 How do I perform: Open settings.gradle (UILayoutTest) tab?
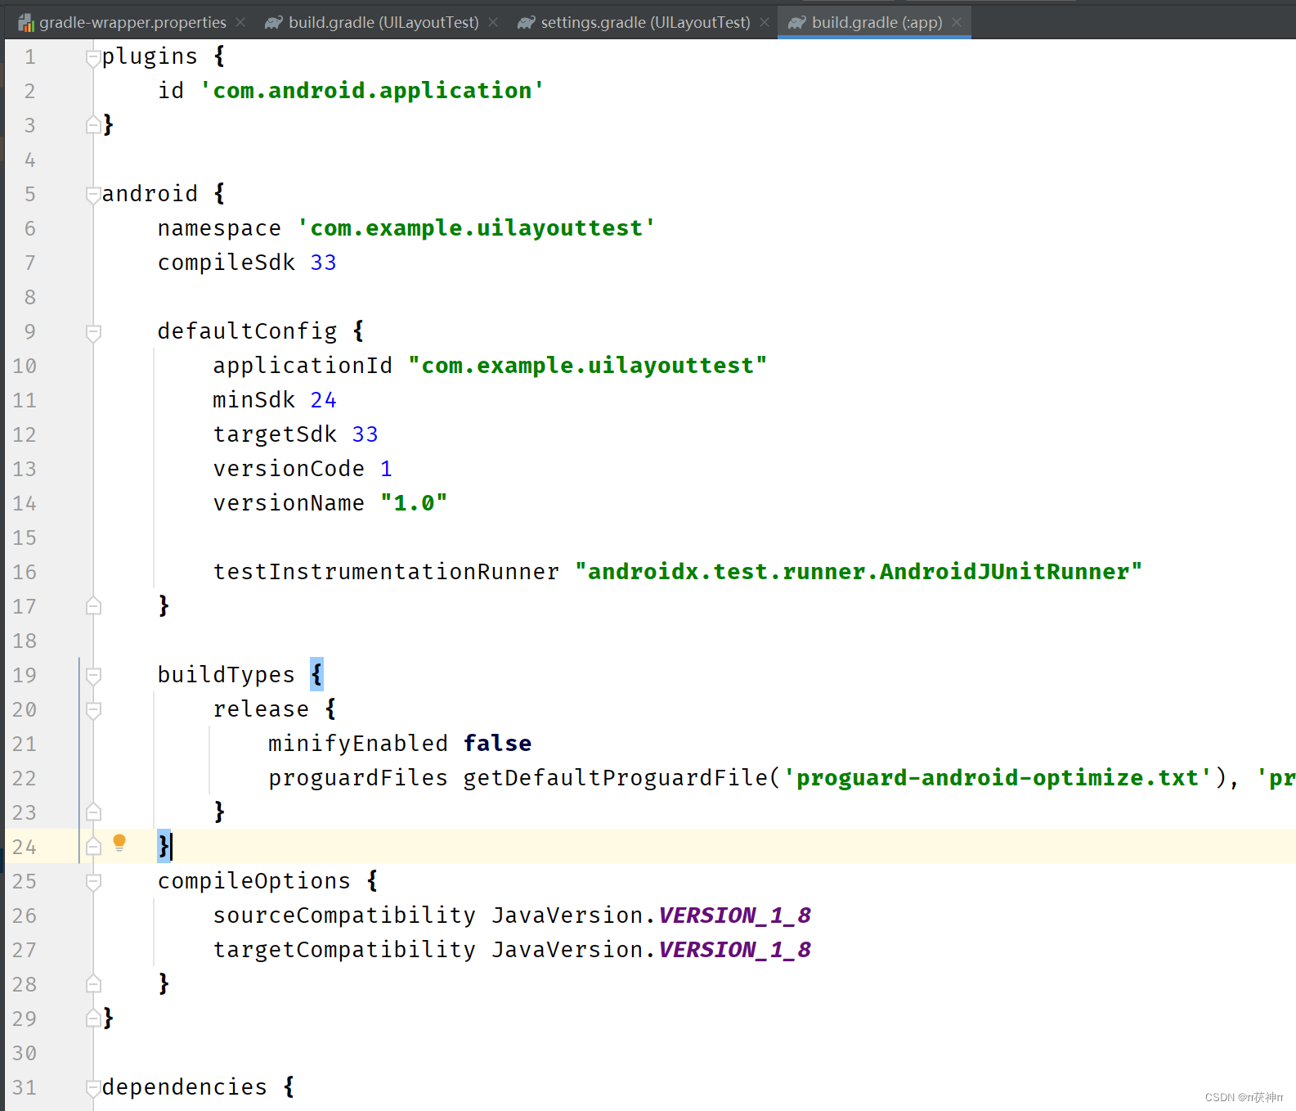[x=645, y=22]
